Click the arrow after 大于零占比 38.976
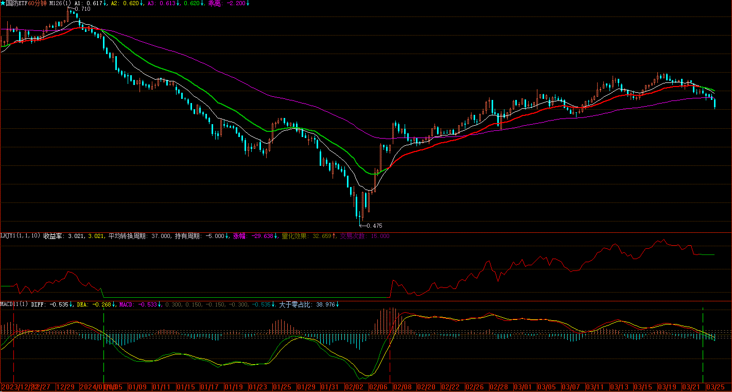The height and width of the screenshot is (392, 732). (x=337, y=304)
